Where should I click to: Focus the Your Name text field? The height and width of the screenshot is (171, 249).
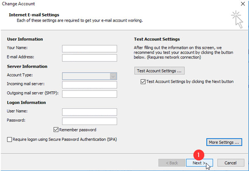click(89, 49)
